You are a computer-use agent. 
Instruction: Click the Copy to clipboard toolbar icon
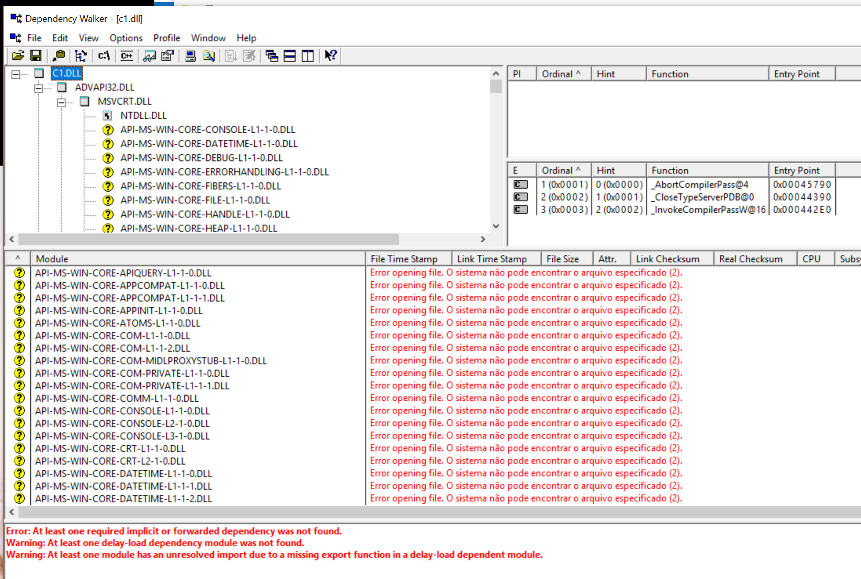(59, 55)
